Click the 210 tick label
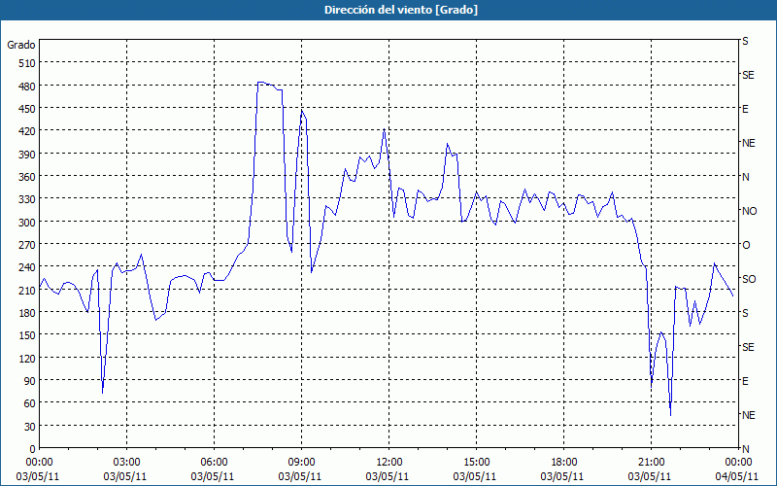The image size is (777, 486). tap(27, 291)
